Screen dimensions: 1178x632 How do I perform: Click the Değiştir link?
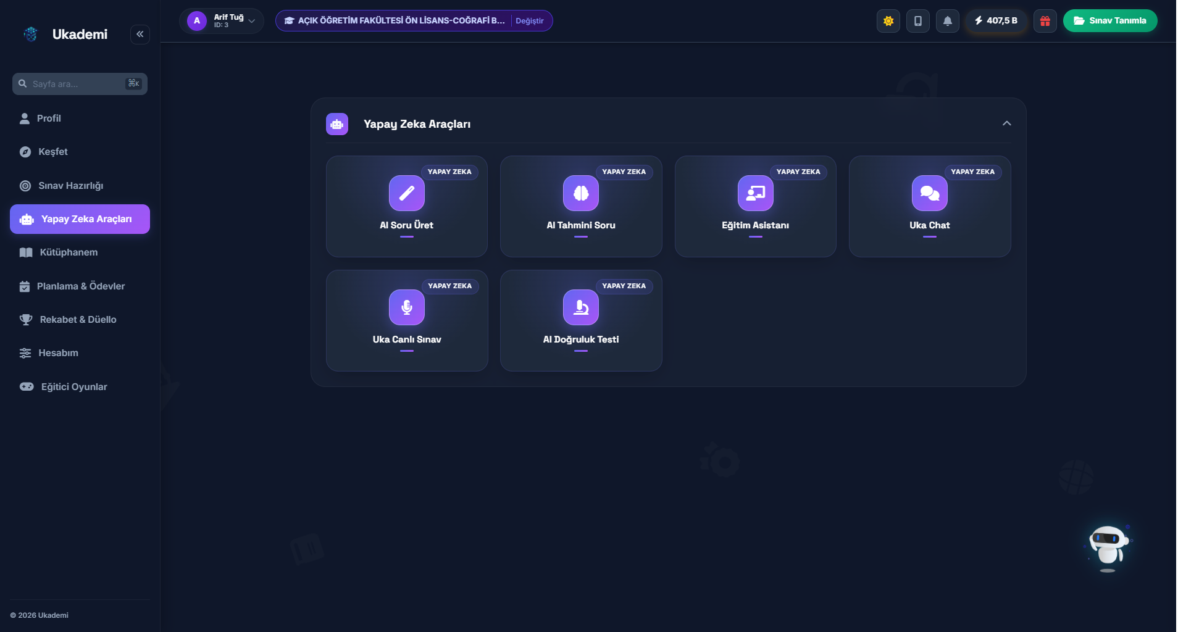coord(530,21)
